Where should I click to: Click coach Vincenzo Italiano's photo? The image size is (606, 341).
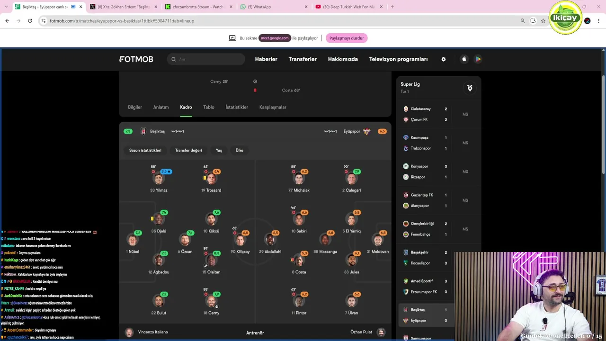pos(129,332)
